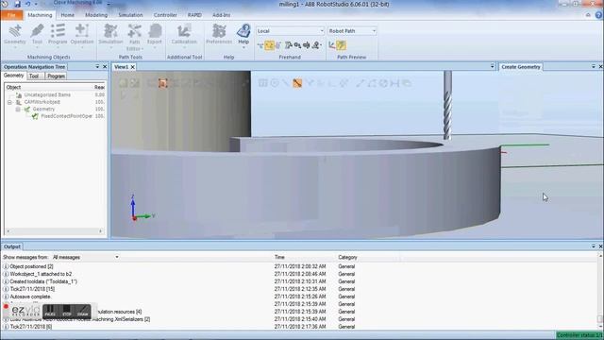Click the Object column header
This screenshot has height=340, width=604.
click(x=13, y=87)
